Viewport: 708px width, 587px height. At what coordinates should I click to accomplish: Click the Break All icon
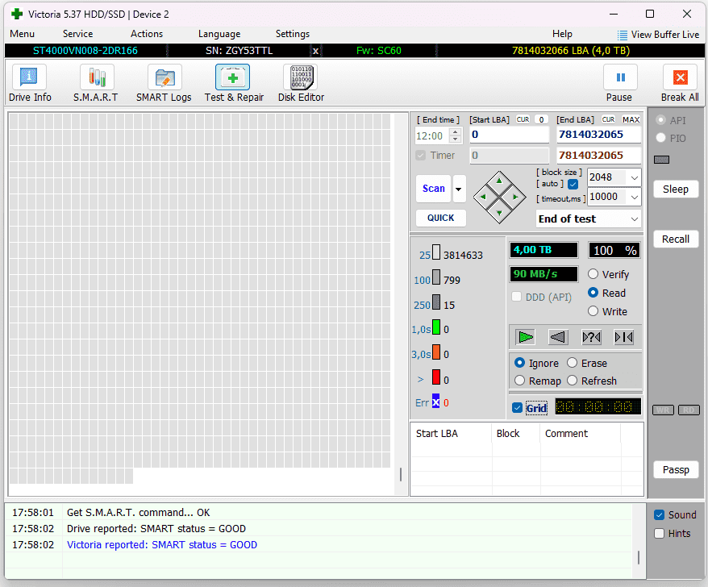pyautogui.click(x=680, y=78)
